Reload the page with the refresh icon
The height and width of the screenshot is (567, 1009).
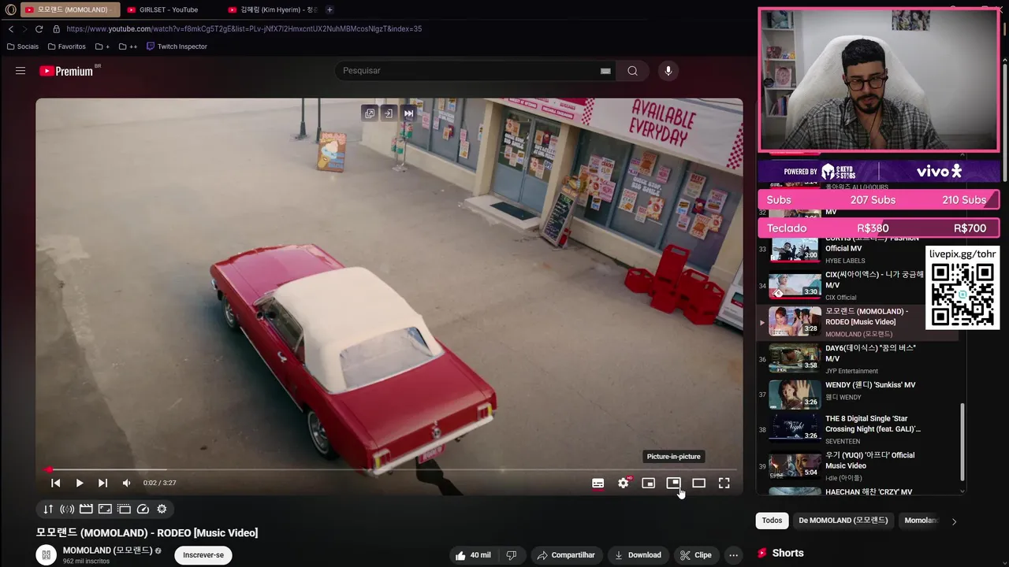(39, 29)
